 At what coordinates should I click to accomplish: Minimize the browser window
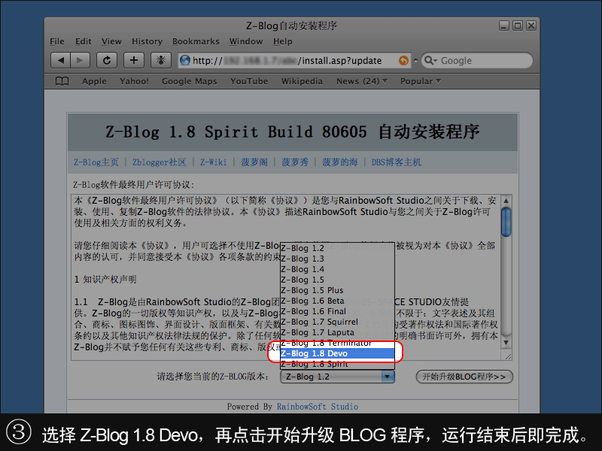[x=503, y=26]
